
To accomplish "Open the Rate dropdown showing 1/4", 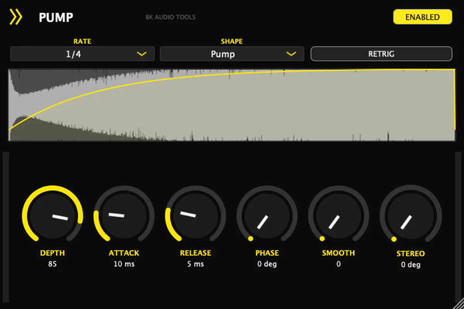I will click(82, 54).
